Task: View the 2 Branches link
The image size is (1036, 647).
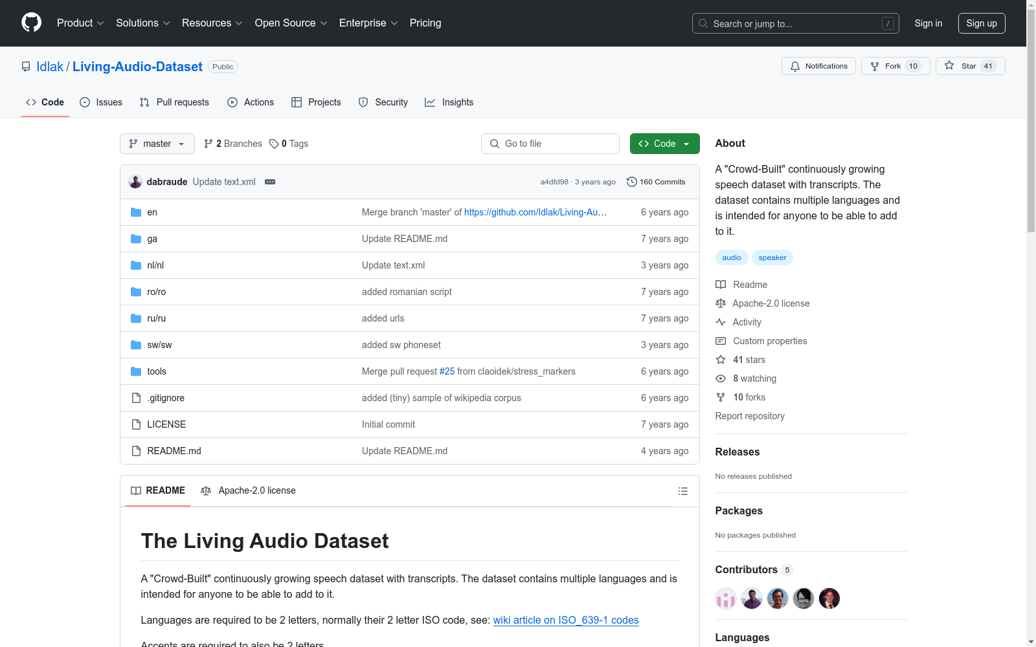Action: coord(233,144)
